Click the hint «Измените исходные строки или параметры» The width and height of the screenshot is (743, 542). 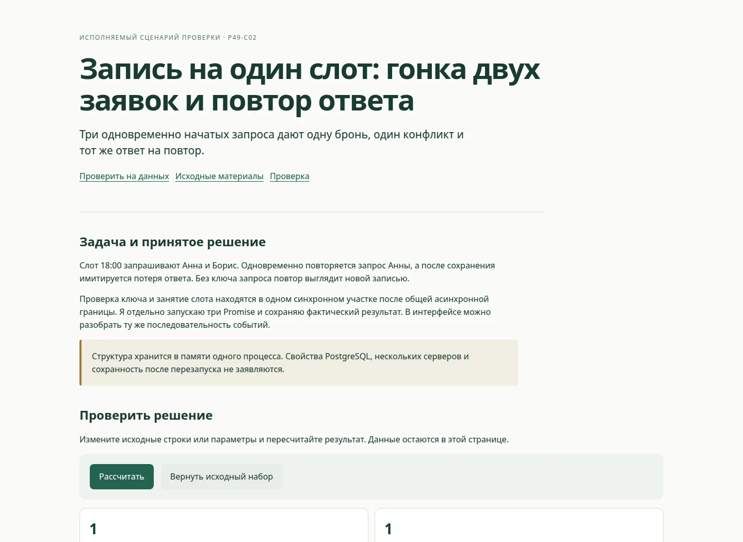(x=294, y=439)
